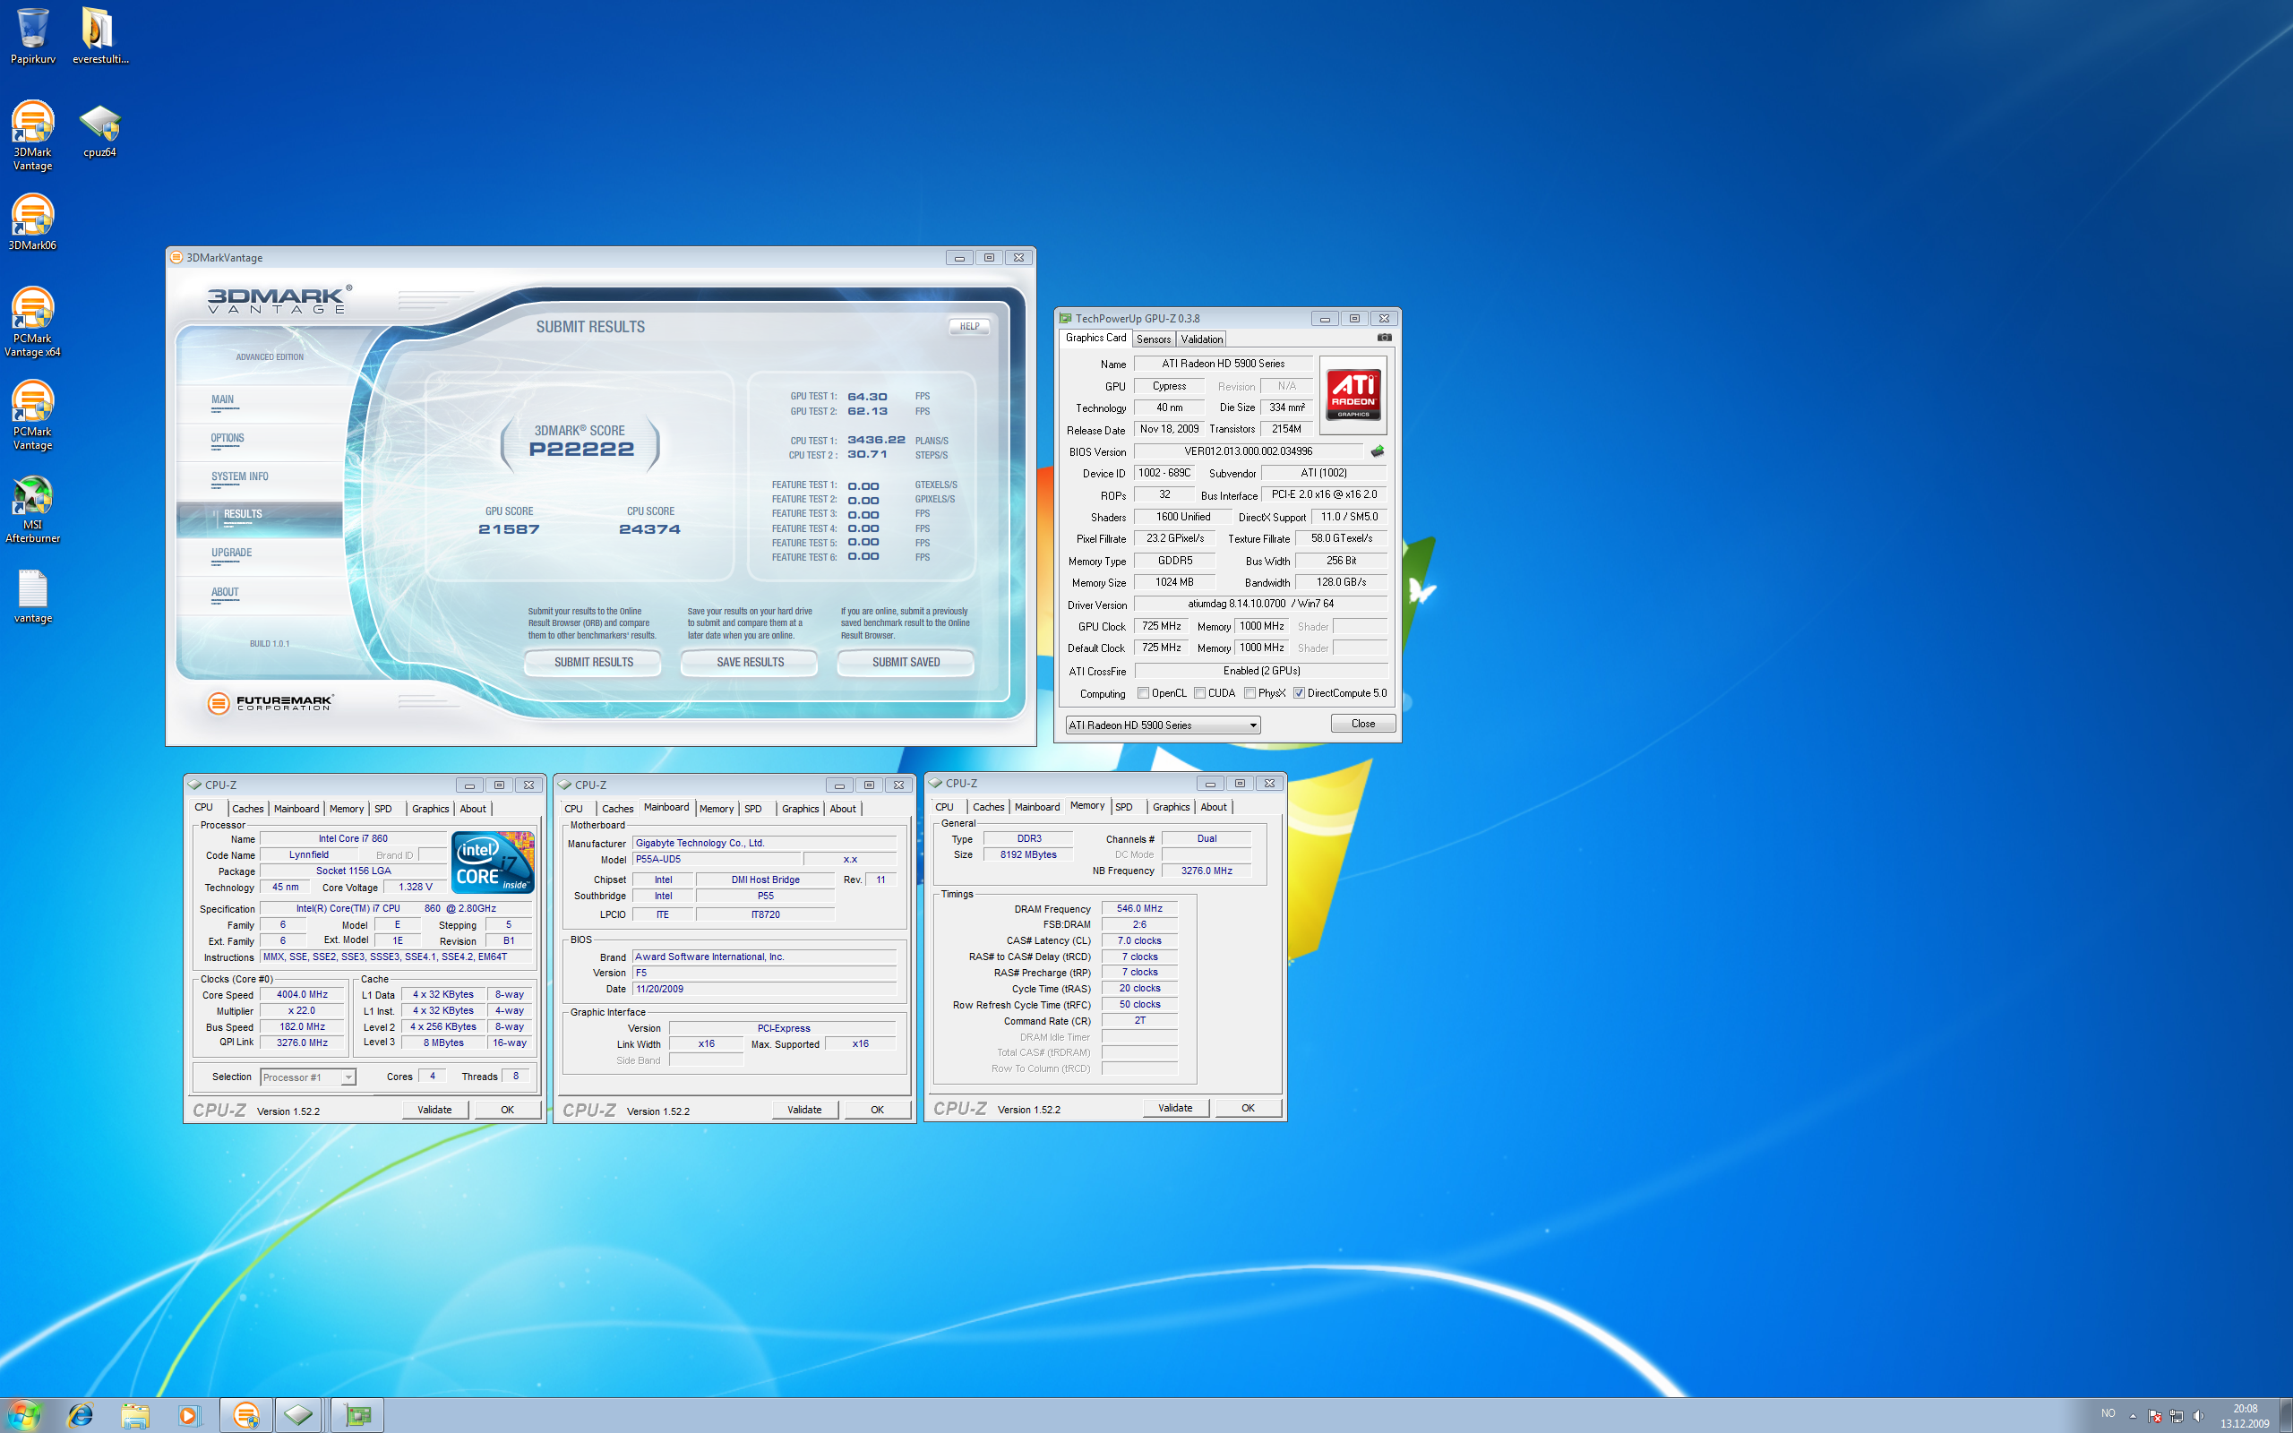Viewport: 2293px width, 1433px height.
Task: Open Windows Explorer from the taskbar
Action: click(134, 1415)
